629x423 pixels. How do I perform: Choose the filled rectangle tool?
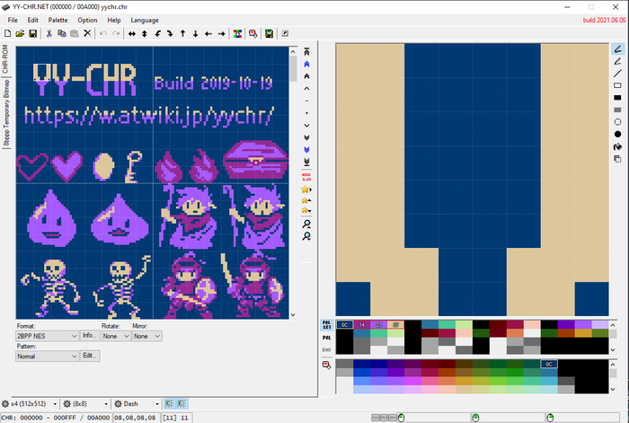(x=617, y=97)
